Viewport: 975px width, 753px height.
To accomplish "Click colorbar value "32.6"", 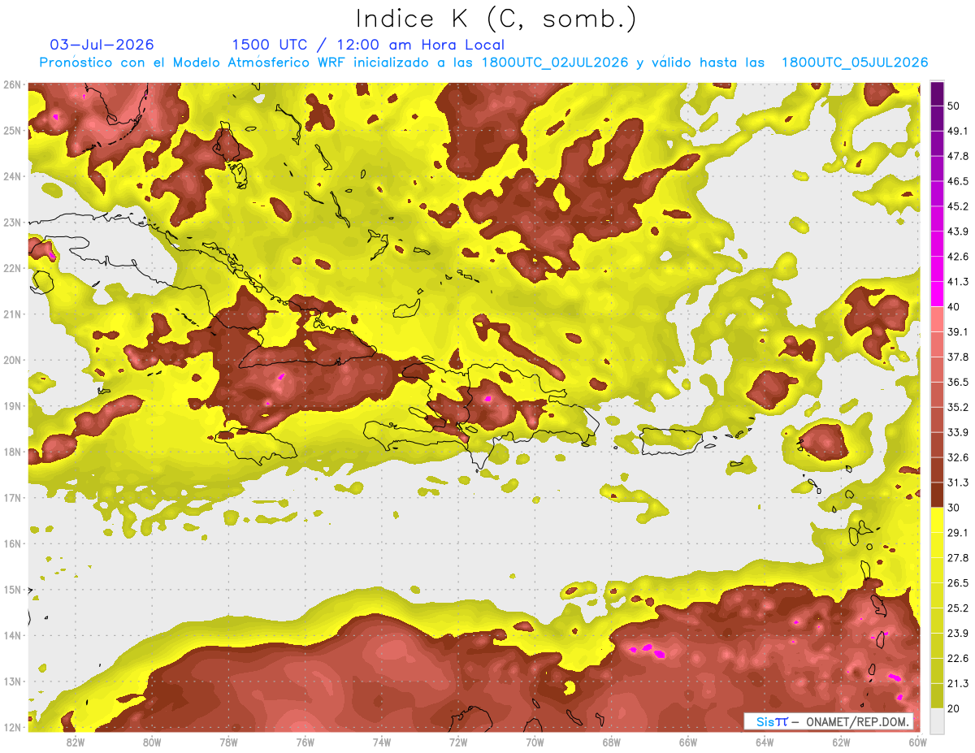I will pos(957,457).
